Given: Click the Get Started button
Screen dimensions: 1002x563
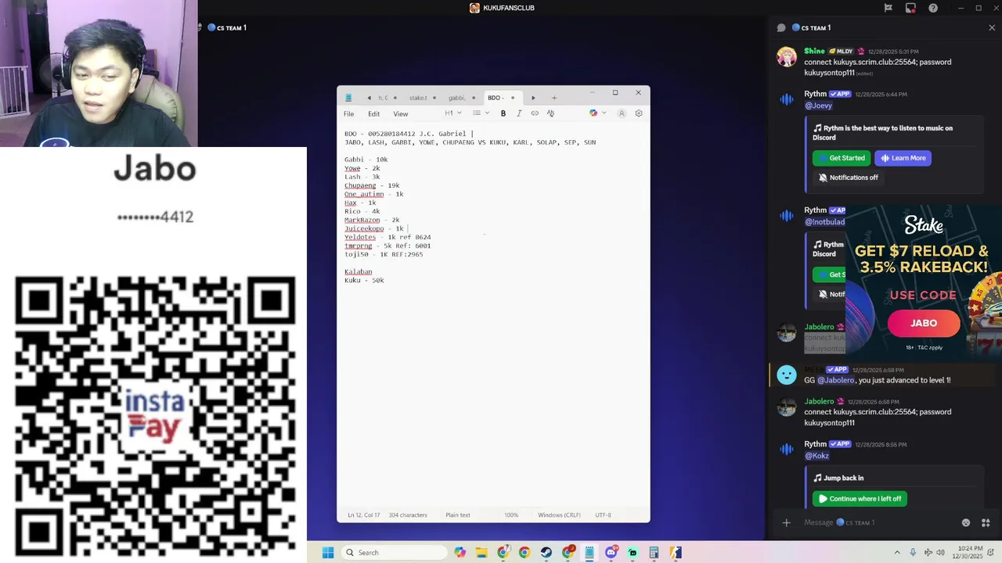Looking at the screenshot, I should (842, 158).
